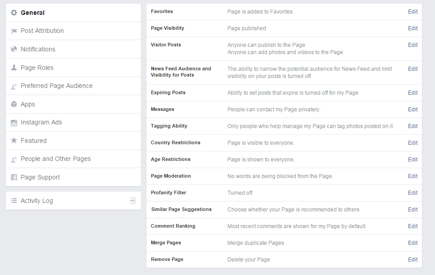Viewport: 435px width, 275px height.
Task: Click the 'Country Restrictions' row label
Action: click(175, 142)
